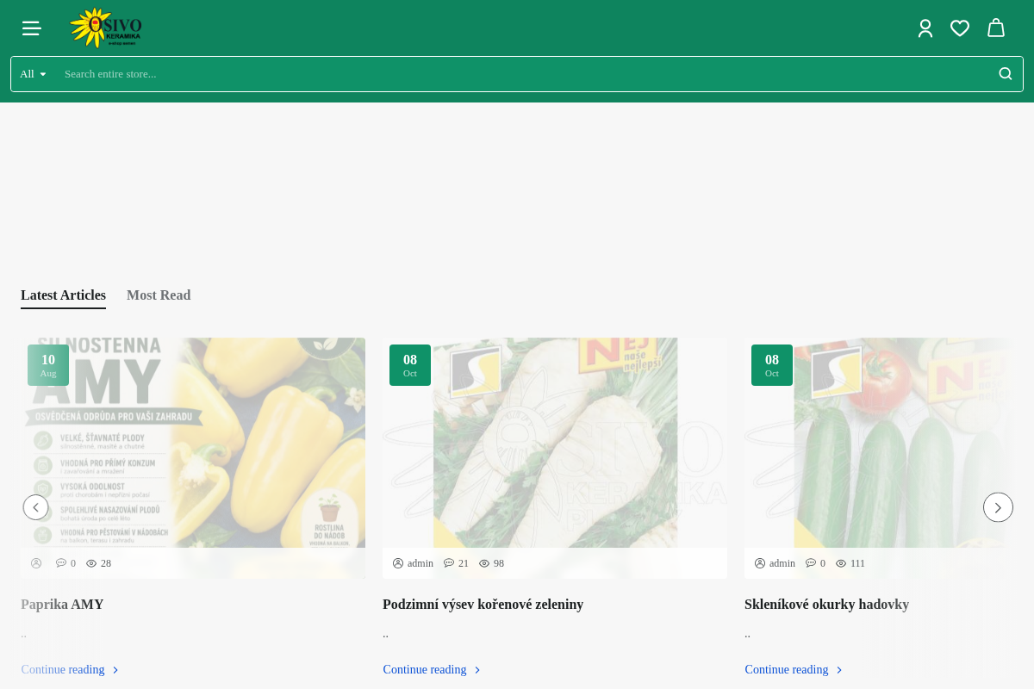
Task: Open the user account icon
Action: point(925,28)
